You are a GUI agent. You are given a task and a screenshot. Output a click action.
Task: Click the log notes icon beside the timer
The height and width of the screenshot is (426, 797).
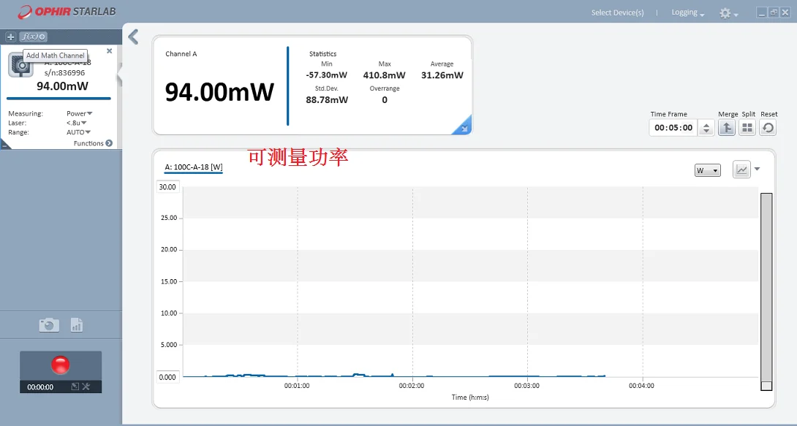coord(75,387)
